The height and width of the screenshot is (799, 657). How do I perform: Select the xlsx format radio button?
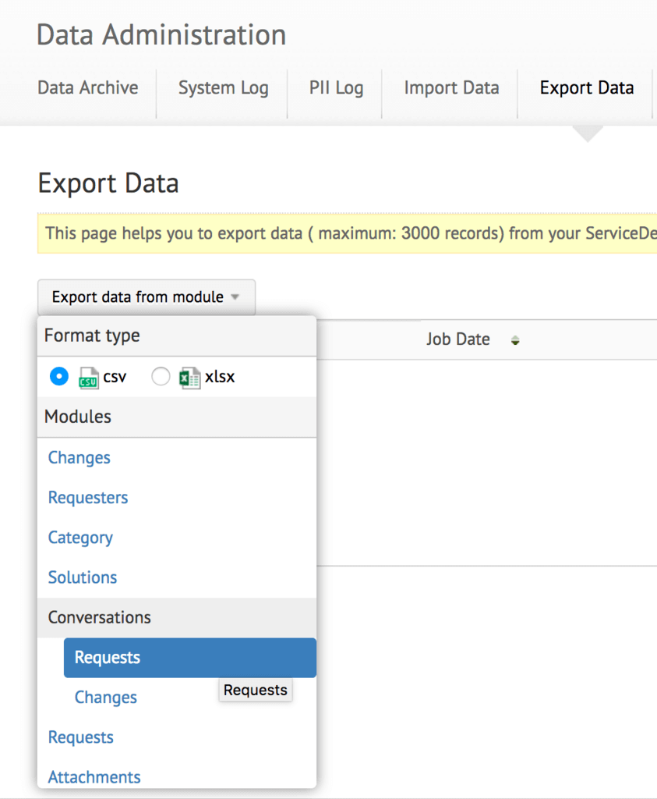(161, 377)
